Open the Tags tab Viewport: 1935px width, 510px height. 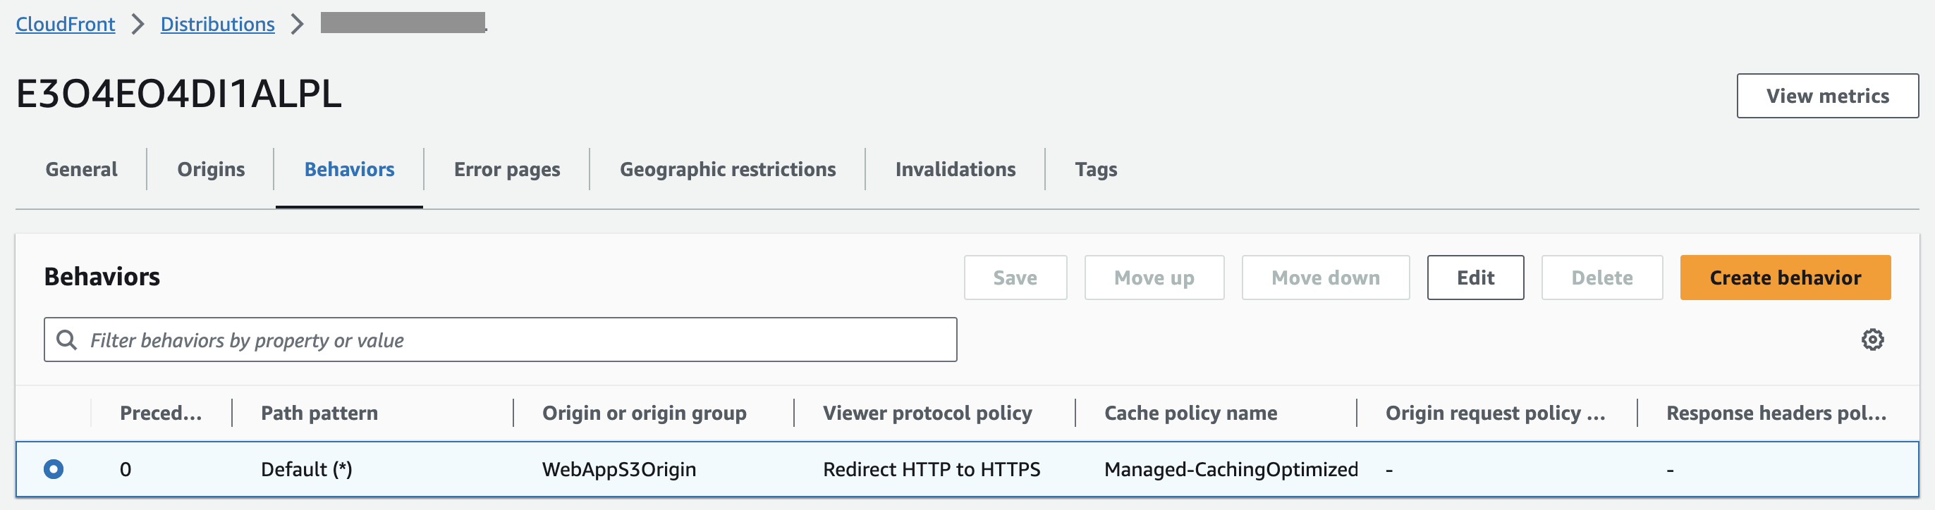[1096, 170]
